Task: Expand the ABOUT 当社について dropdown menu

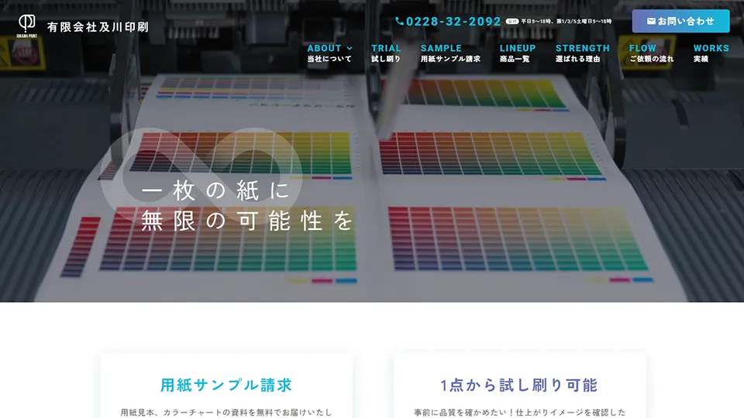Action: [x=329, y=53]
